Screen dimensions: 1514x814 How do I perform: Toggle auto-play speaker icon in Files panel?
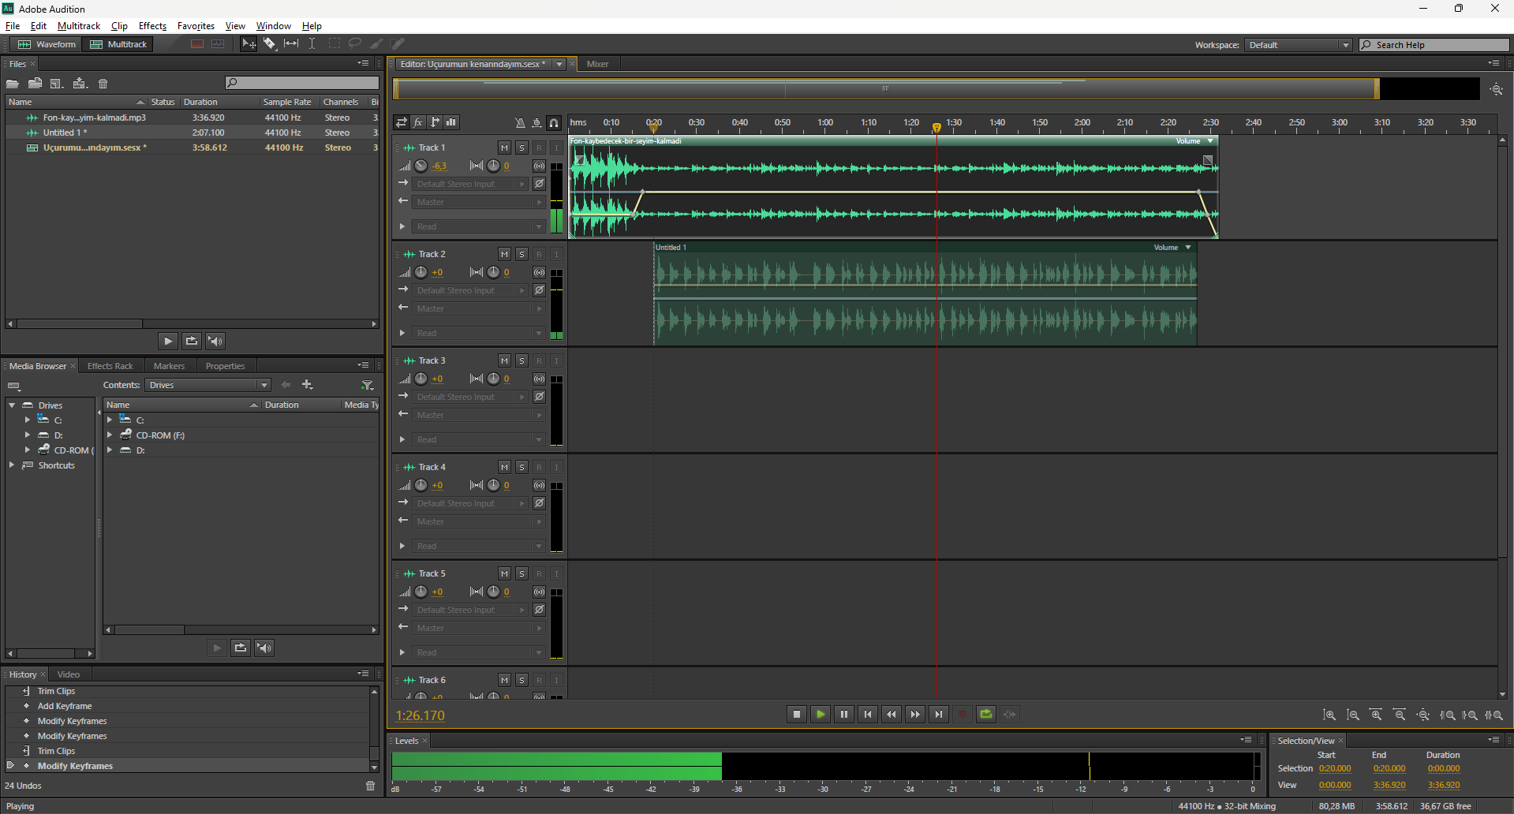tap(215, 341)
